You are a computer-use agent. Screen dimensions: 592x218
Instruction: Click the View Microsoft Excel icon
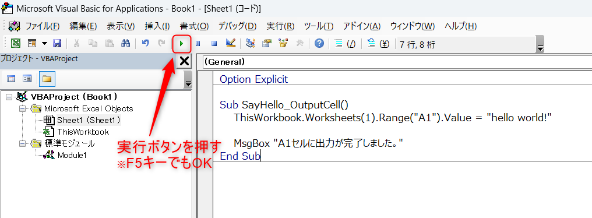16,44
